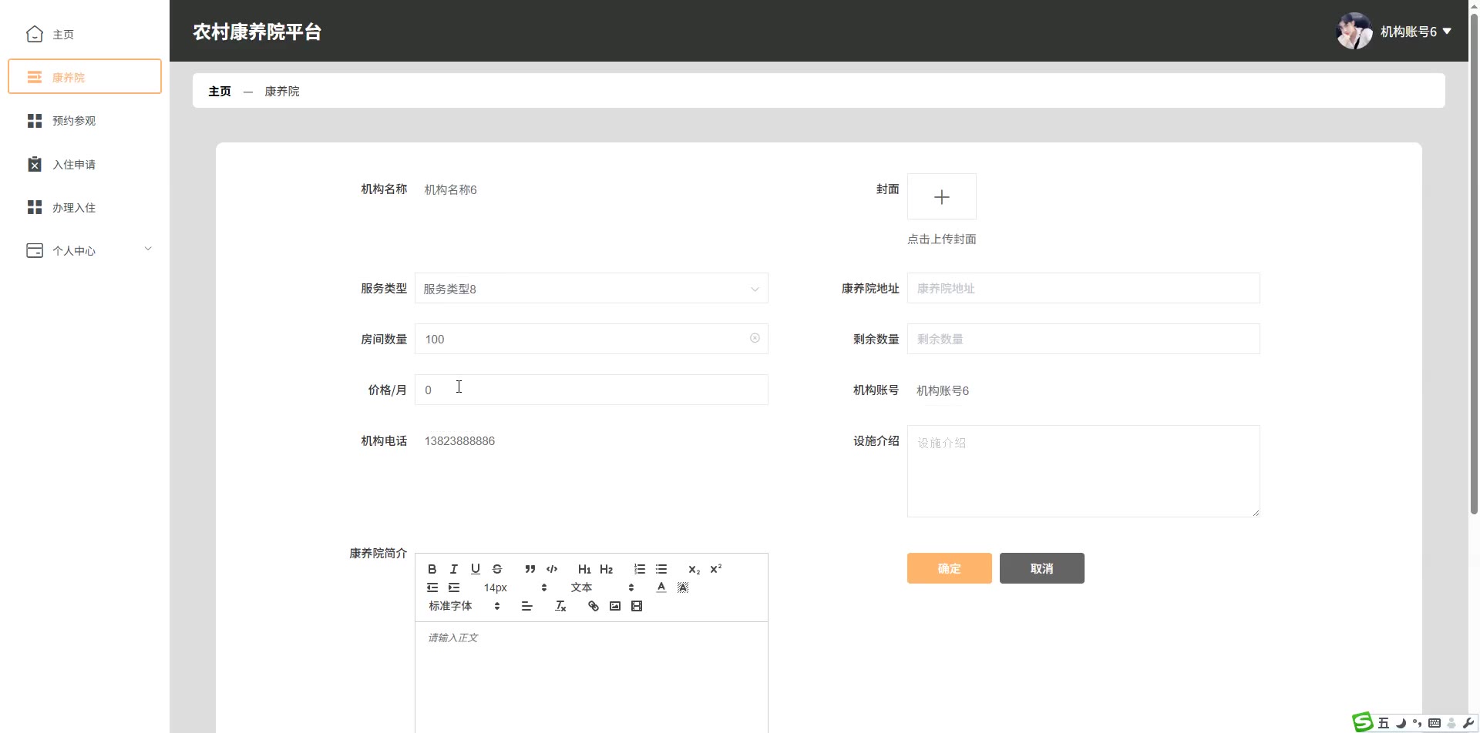
Task: Insert a hyperlink with the link icon
Action: click(593, 606)
